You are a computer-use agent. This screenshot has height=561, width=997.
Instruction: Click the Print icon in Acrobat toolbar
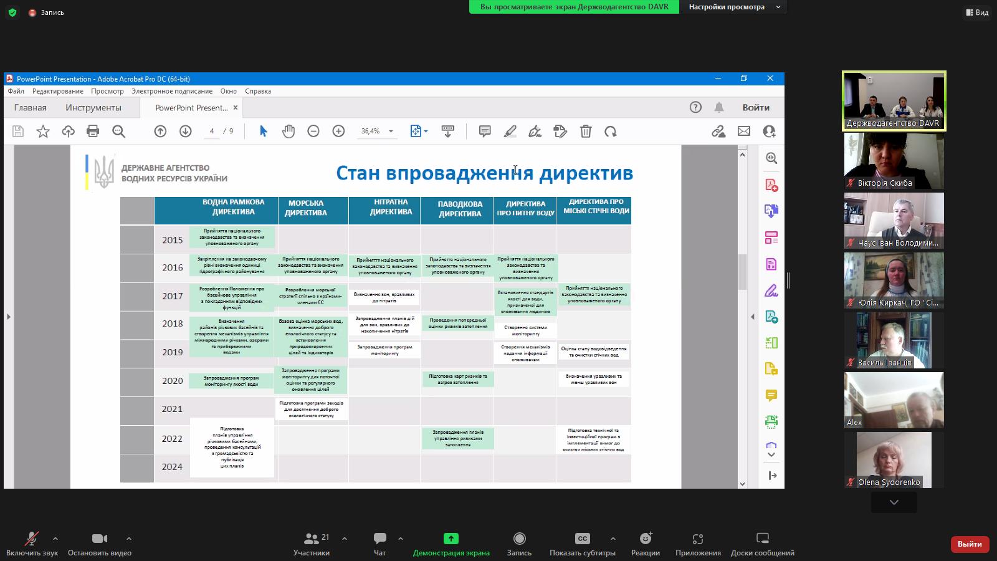pos(92,132)
